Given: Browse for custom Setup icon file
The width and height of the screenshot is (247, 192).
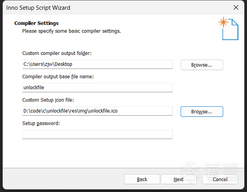Looking at the screenshot, I should [x=202, y=111].
